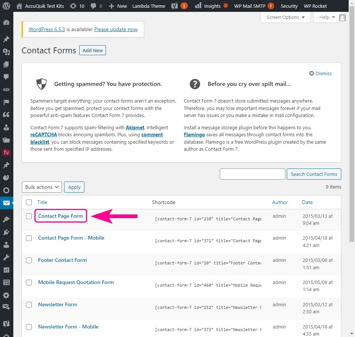355x337 pixels.
Task: Open the red fv plugin icon
Action: pos(6,153)
